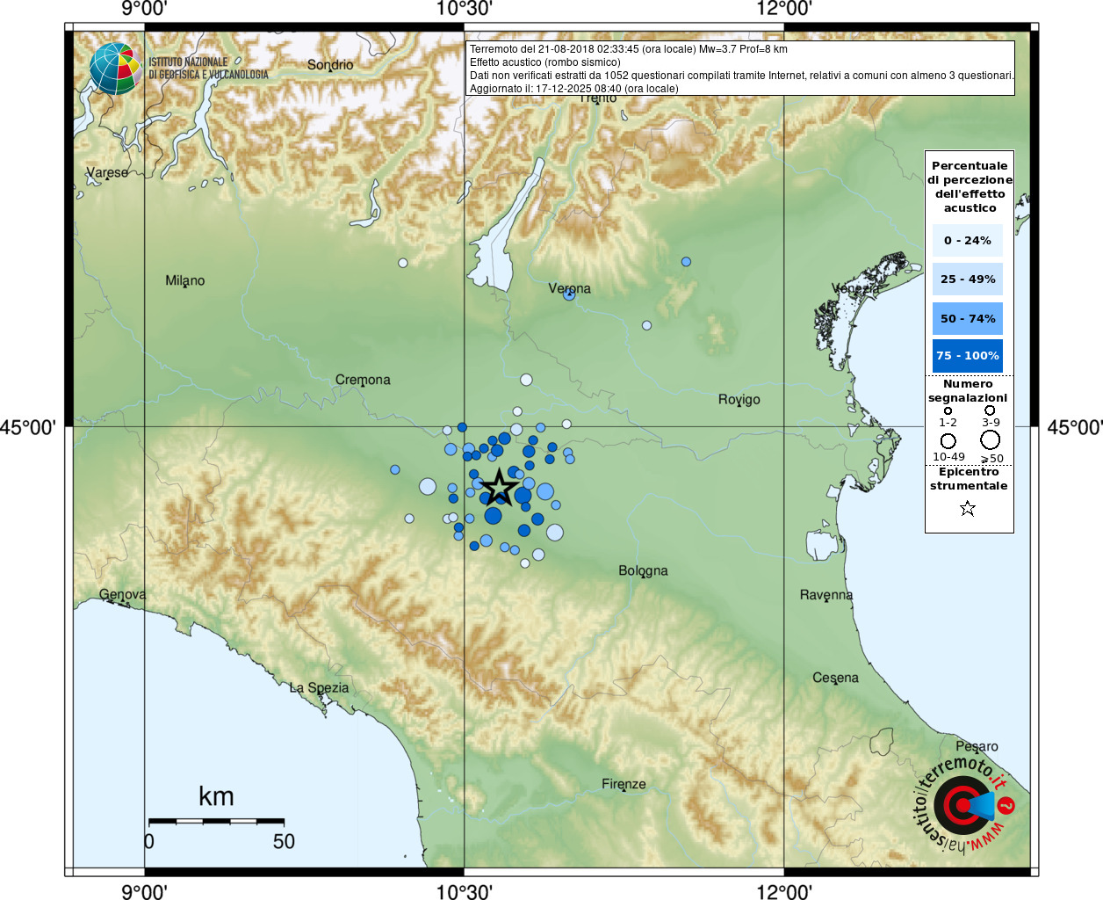The image size is (1103, 900).
Task: Click the Sondrio city label
Action: (330, 65)
